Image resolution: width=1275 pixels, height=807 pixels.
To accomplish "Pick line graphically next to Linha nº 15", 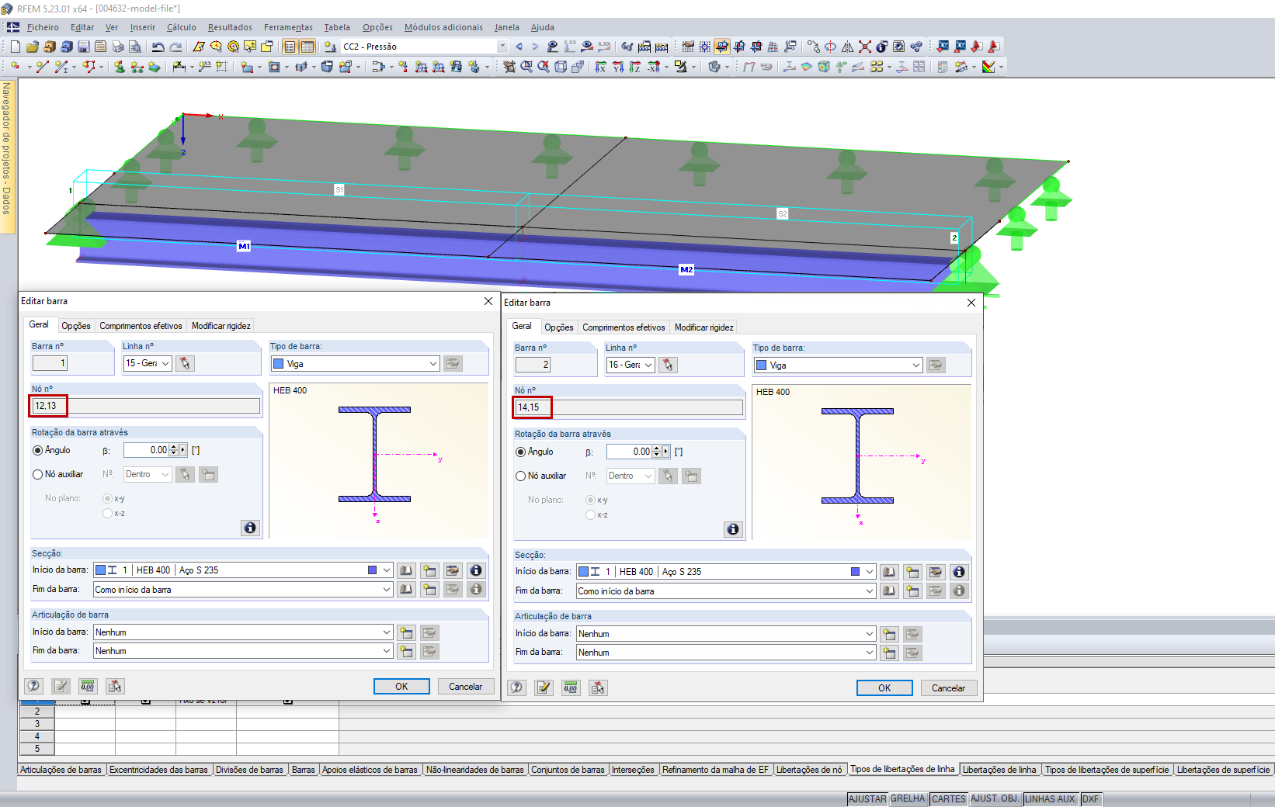I will click(x=185, y=363).
